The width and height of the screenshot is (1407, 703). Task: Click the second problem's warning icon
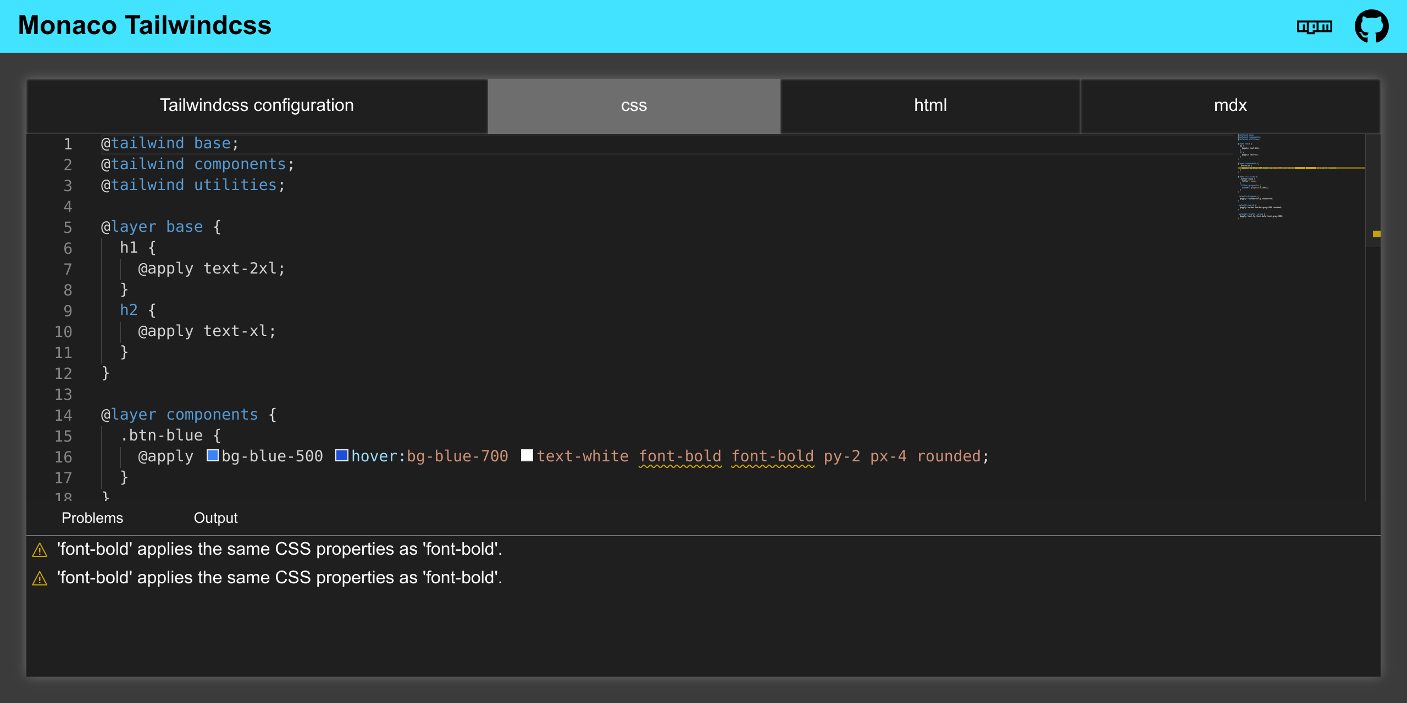(x=40, y=578)
